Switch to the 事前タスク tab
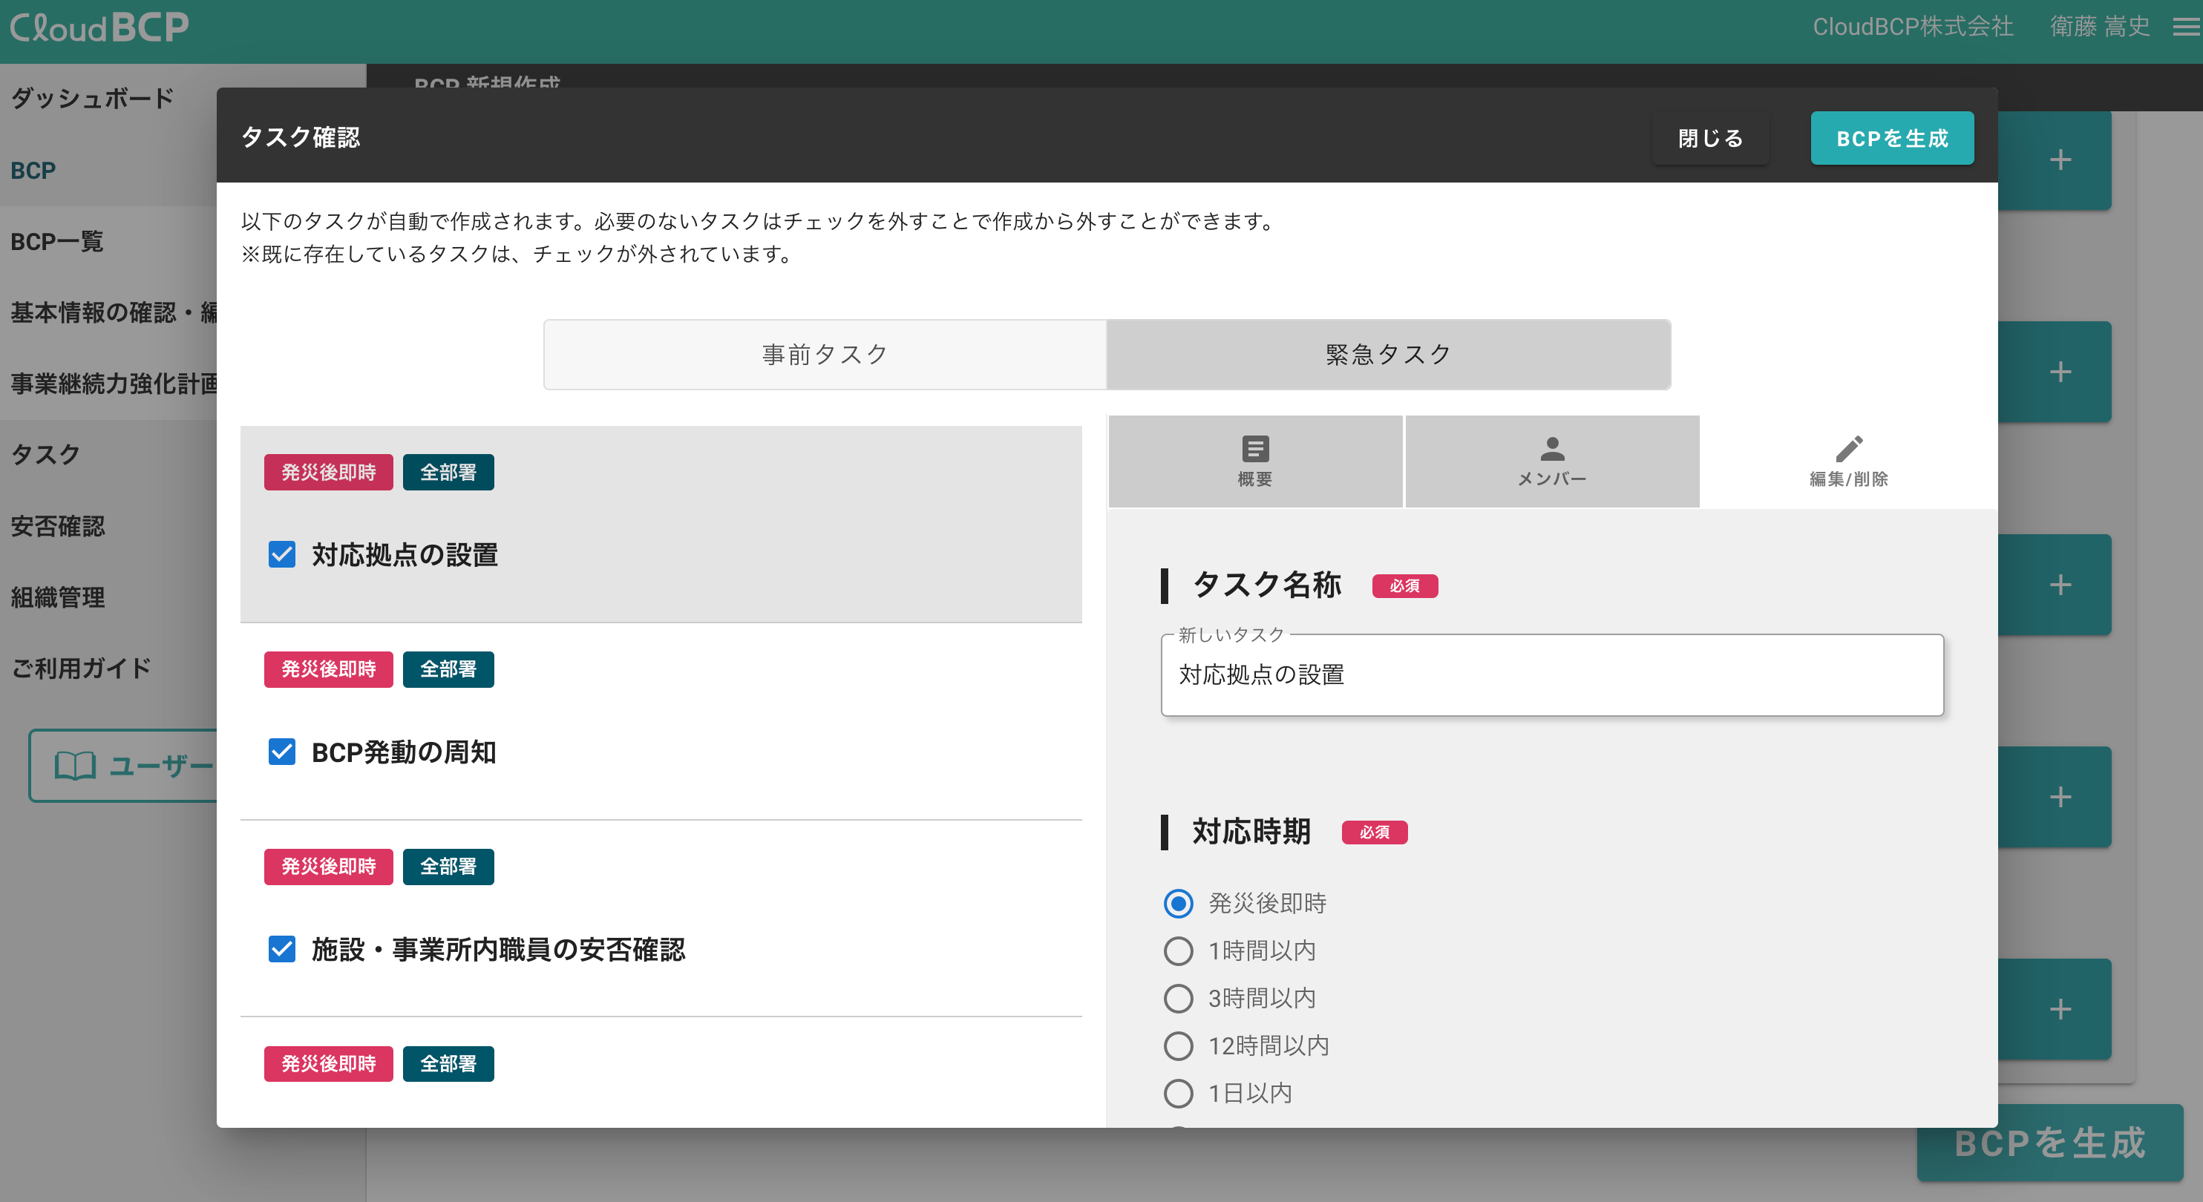The image size is (2203, 1202). coord(825,355)
